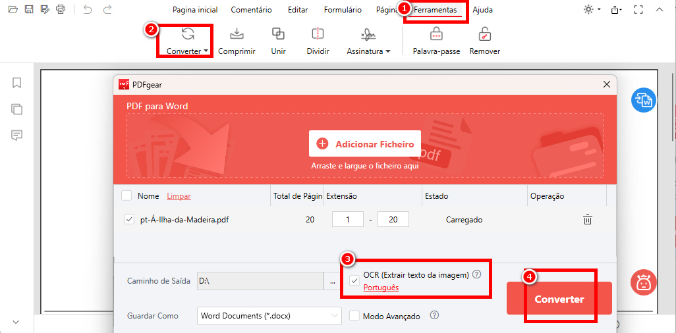Screen dimensions: 676x333
Task: Switch to Pagina inicial tab
Action: 195,9
